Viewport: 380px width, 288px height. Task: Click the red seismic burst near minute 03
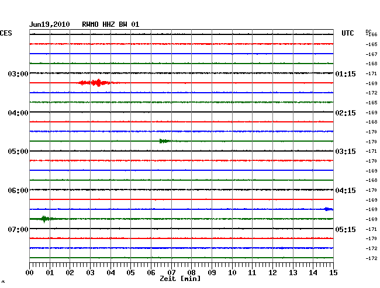coord(99,83)
